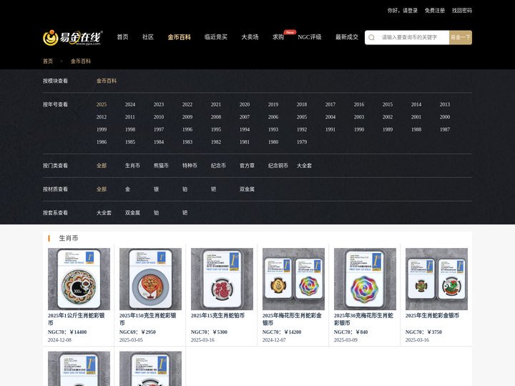515x386 pixels.
Task: Click the 找回密码 link
Action: click(462, 11)
